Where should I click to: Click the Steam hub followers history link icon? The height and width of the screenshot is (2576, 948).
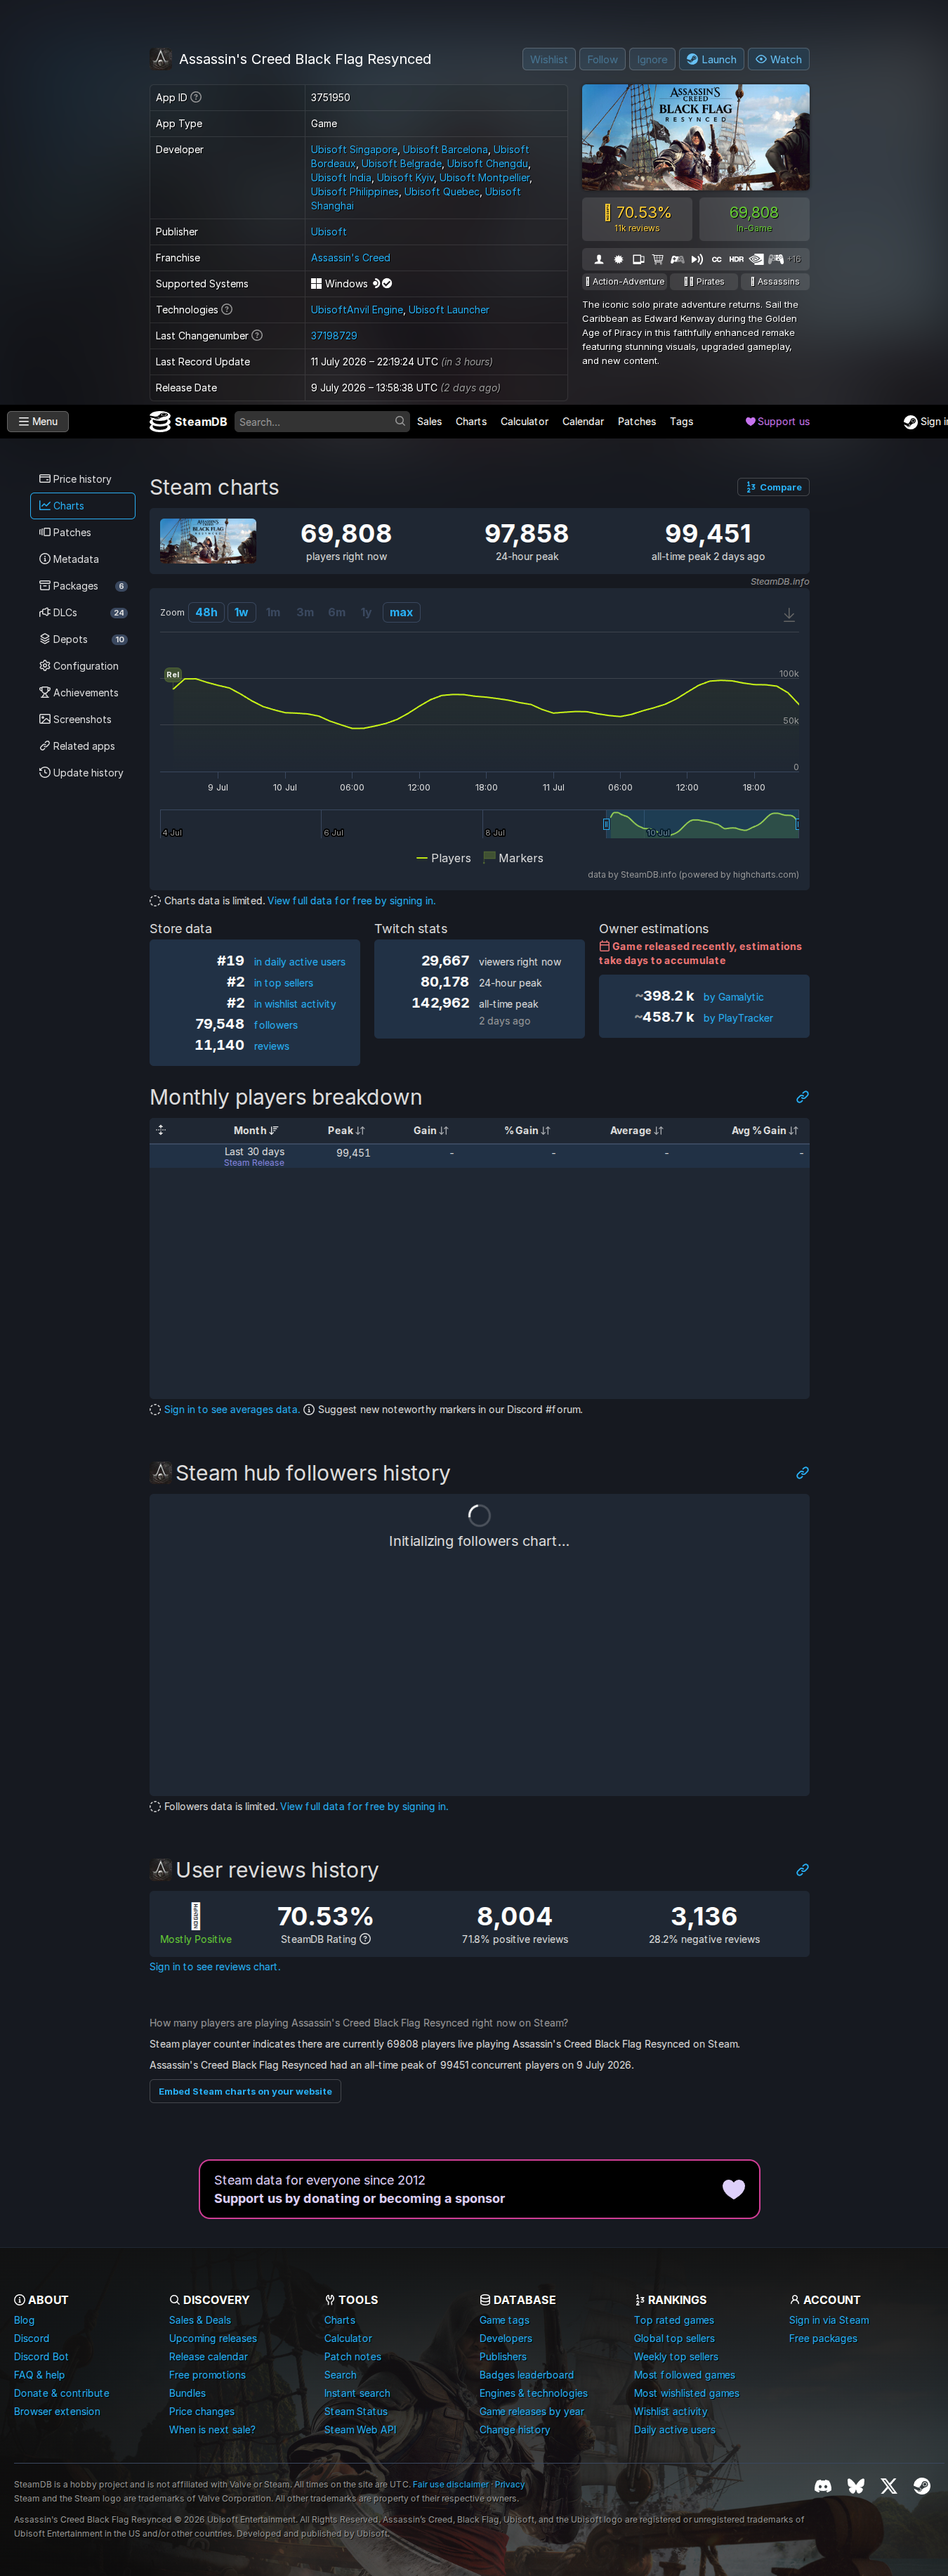802,1473
